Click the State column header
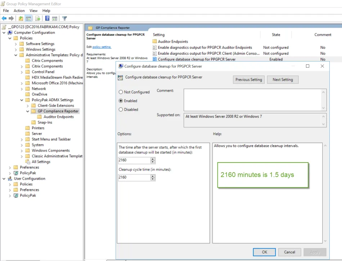Viewport: 342px width, 261px height. click(x=276, y=35)
